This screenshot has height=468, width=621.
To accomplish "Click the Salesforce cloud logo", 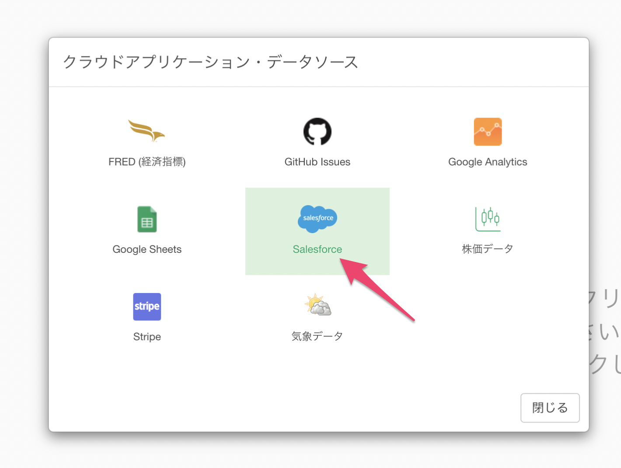I will point(317,219).
